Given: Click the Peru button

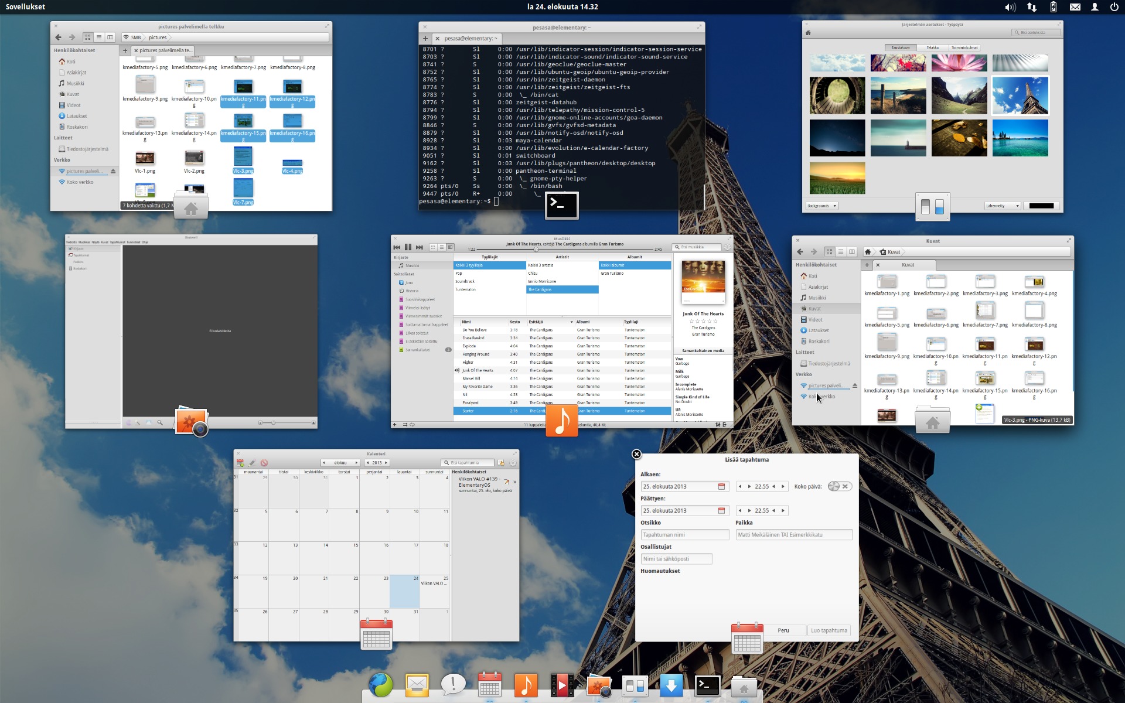Looking at the screenshot, I should (x=783, y=630).
